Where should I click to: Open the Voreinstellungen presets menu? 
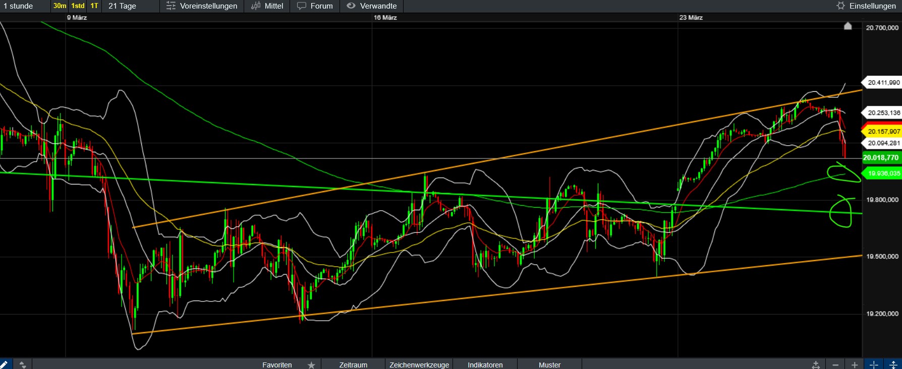pyautogui.click(x=202, y=6)
